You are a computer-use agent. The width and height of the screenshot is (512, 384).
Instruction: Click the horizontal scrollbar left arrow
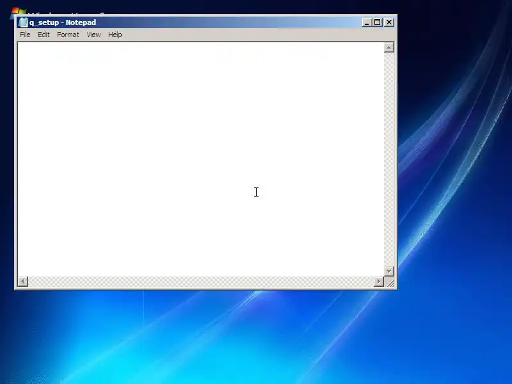(x=23, y=281)
